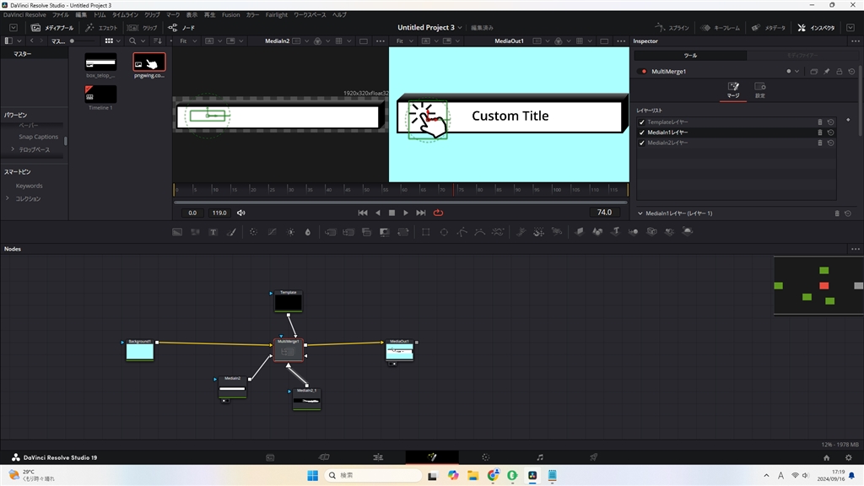Select the Ellipse mask tool

[x=444, y=232]
